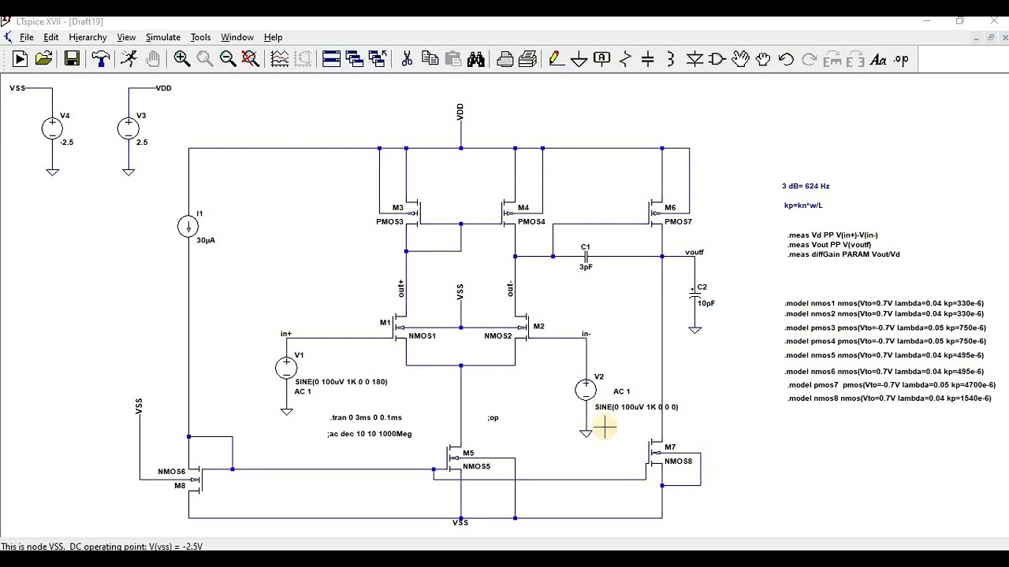1009x567 pixels.
Task: Click the 'in+' net label
Action: (x=286, y=334)
